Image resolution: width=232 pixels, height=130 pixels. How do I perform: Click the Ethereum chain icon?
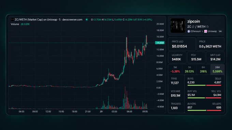189,31
